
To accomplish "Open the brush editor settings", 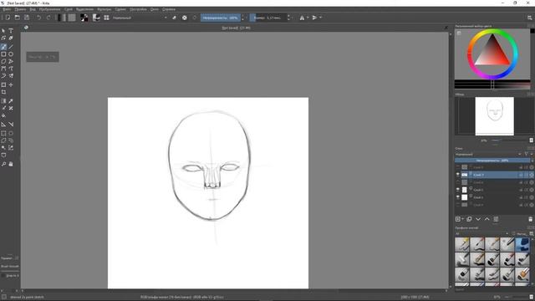I will [96, 18].
